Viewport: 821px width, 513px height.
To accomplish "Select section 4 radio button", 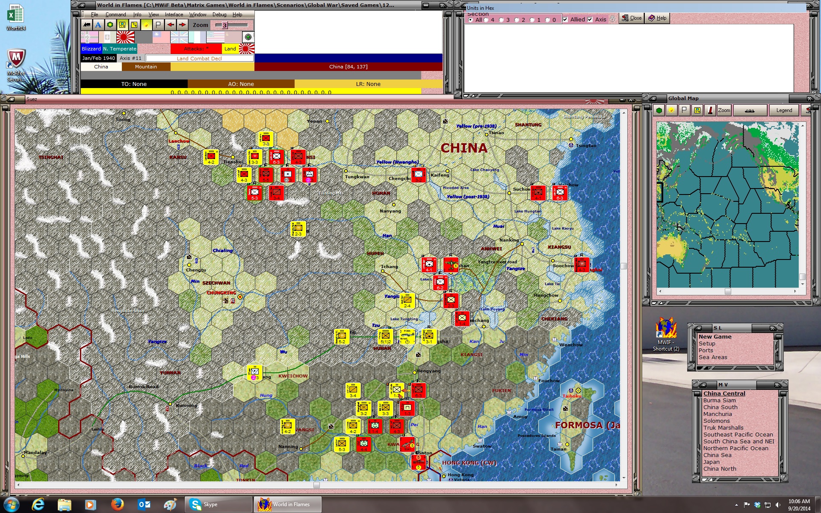I will click(486, 20).
